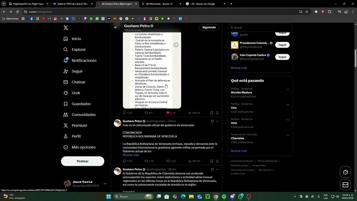Open Premium in sidebar
Screen dimensions: 357x201
click(75, 126)
